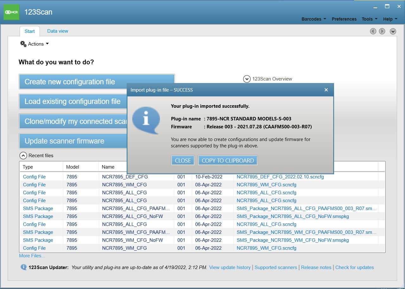
Task: Select the 08-Apr-2022 date cell
Action: pyautogui.click(x=208, y=185)
